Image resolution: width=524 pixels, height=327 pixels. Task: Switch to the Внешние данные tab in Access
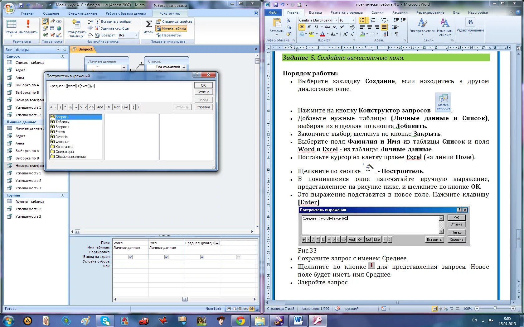(83, 13)
